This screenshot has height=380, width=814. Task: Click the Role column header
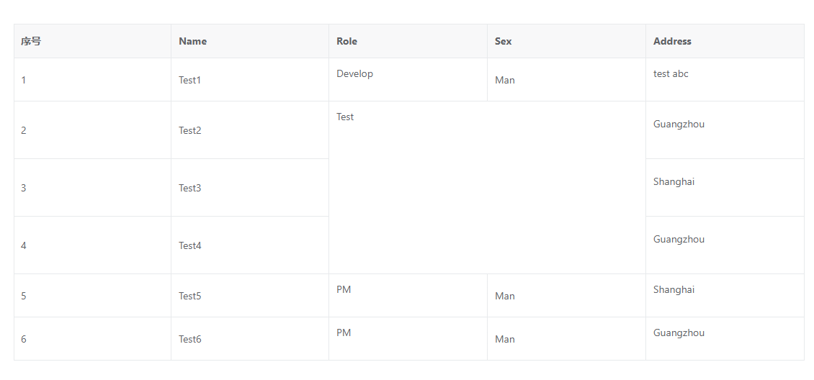coord(346,41)
